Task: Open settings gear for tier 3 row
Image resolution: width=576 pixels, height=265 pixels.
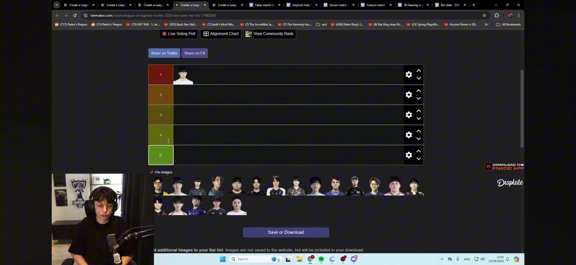Action: tap(409, 115)
